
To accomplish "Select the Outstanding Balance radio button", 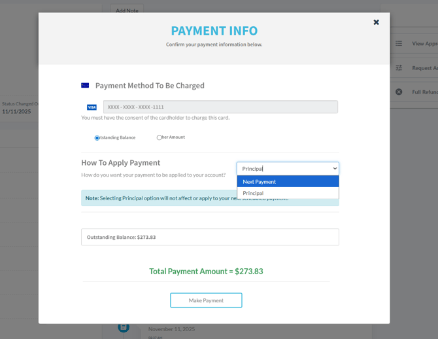I will [97, 138].
